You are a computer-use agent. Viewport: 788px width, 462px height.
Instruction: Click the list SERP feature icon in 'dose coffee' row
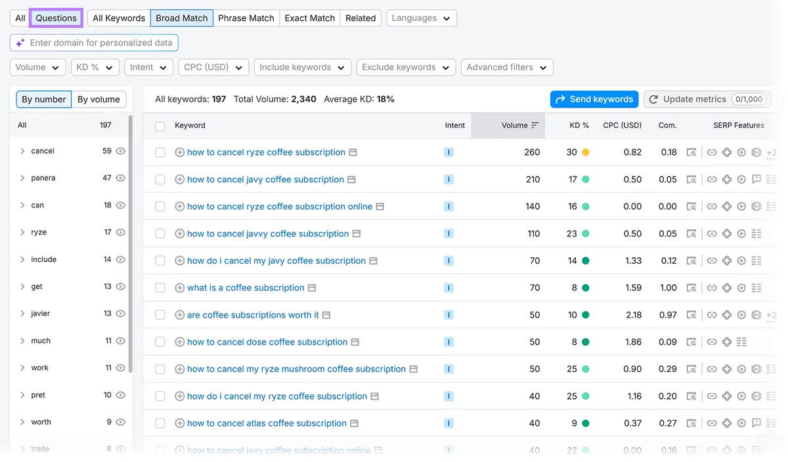(x=742, y=342)
